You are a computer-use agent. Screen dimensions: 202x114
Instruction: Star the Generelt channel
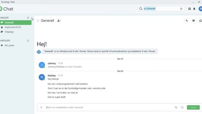click(38, 21)
